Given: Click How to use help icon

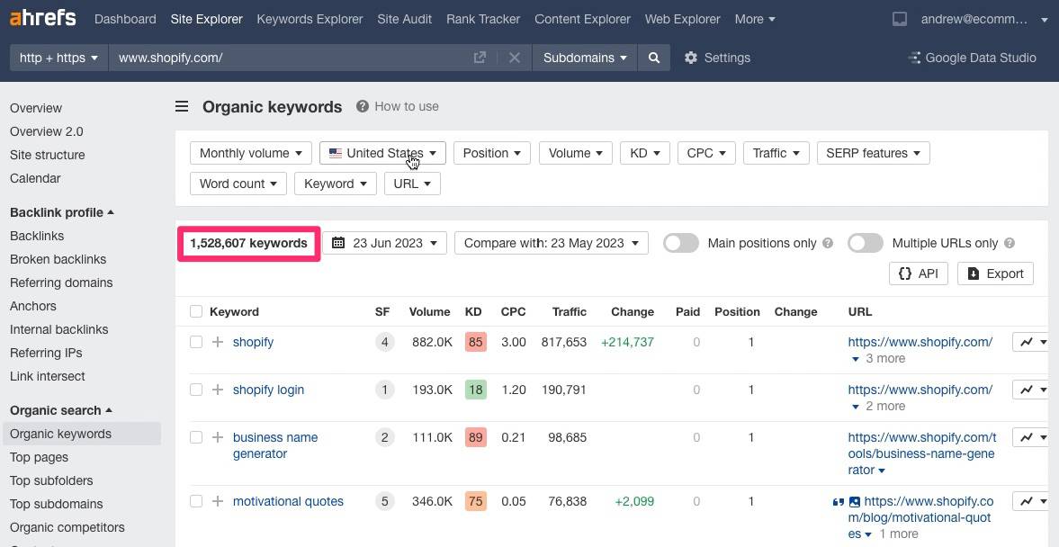Looking at the screenshot, I should (x=363, y=107).
